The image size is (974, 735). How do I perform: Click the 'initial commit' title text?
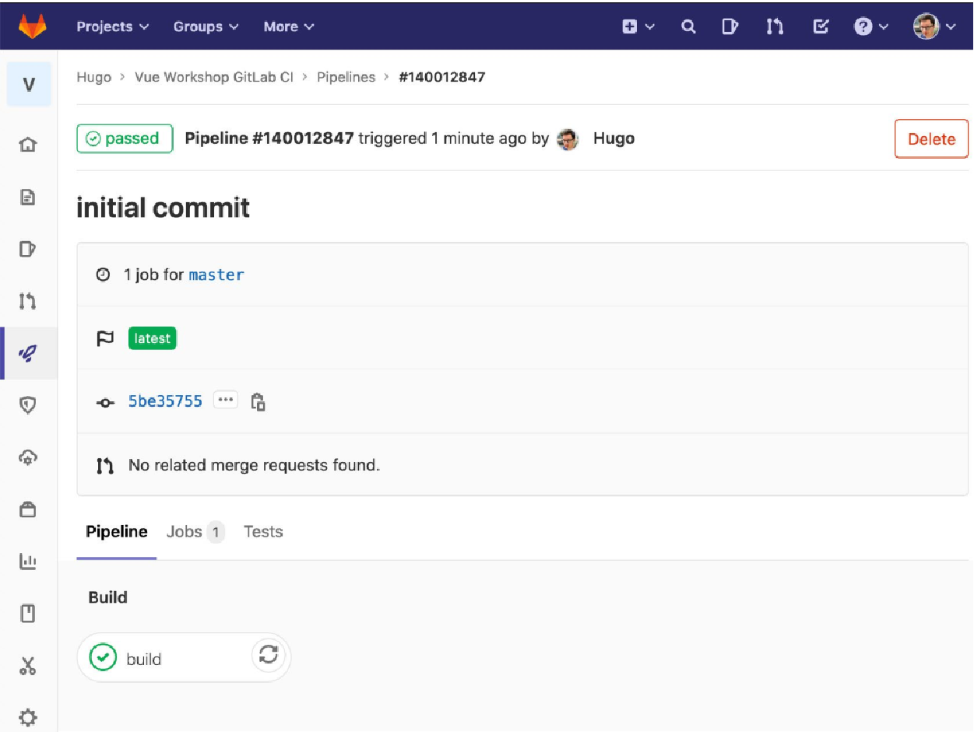(x=164, y=208)
